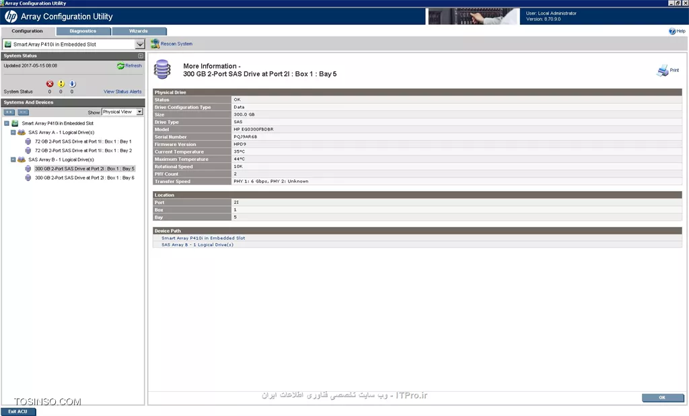This screenshot has height=416, width=689.
Task: Click the Refresh link
Action: point(134,66)
